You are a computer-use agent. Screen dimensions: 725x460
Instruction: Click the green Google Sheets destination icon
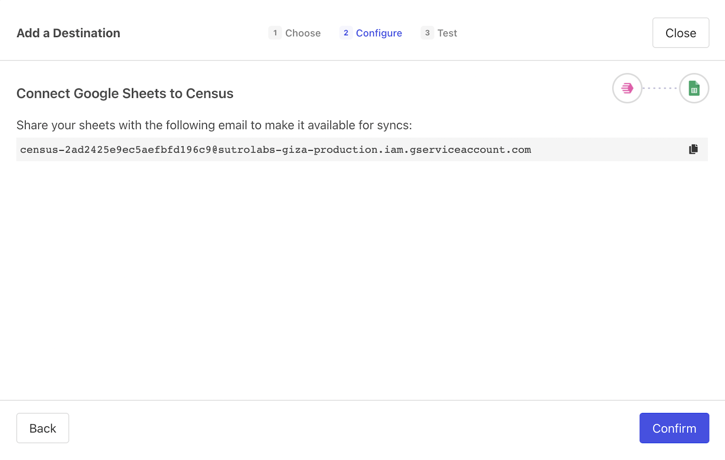pyautogui.click(x=694, y=88)
